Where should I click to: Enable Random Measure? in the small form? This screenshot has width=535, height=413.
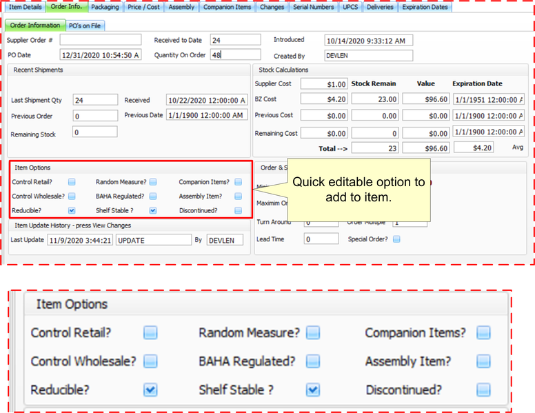pos(153,182)
